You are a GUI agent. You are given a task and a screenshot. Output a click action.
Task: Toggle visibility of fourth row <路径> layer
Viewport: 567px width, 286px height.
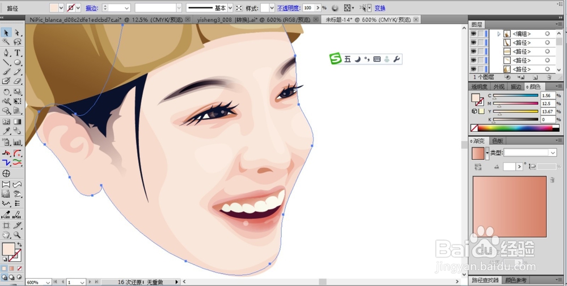point(473,60)
